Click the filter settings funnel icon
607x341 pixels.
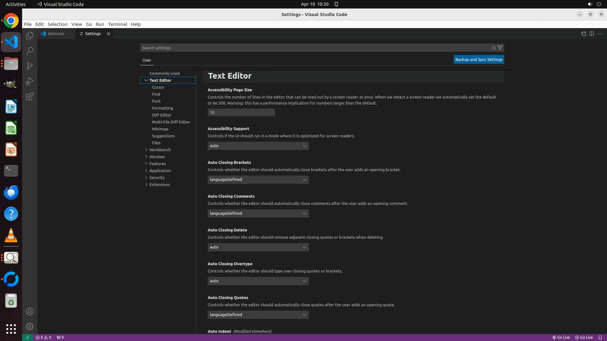coord(500,48)
